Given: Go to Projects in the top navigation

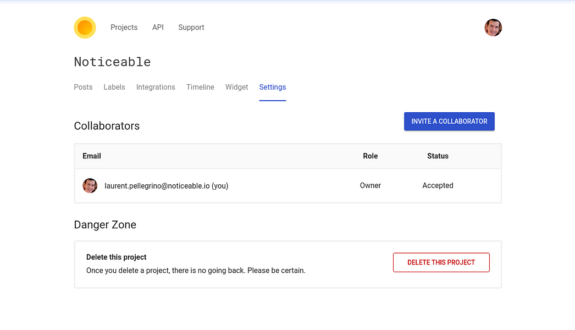Looking at the screenshot, I should click(x=124, y=28).
